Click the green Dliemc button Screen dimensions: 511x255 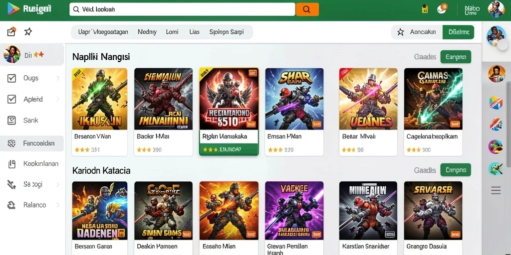click(x=458, y=32)
